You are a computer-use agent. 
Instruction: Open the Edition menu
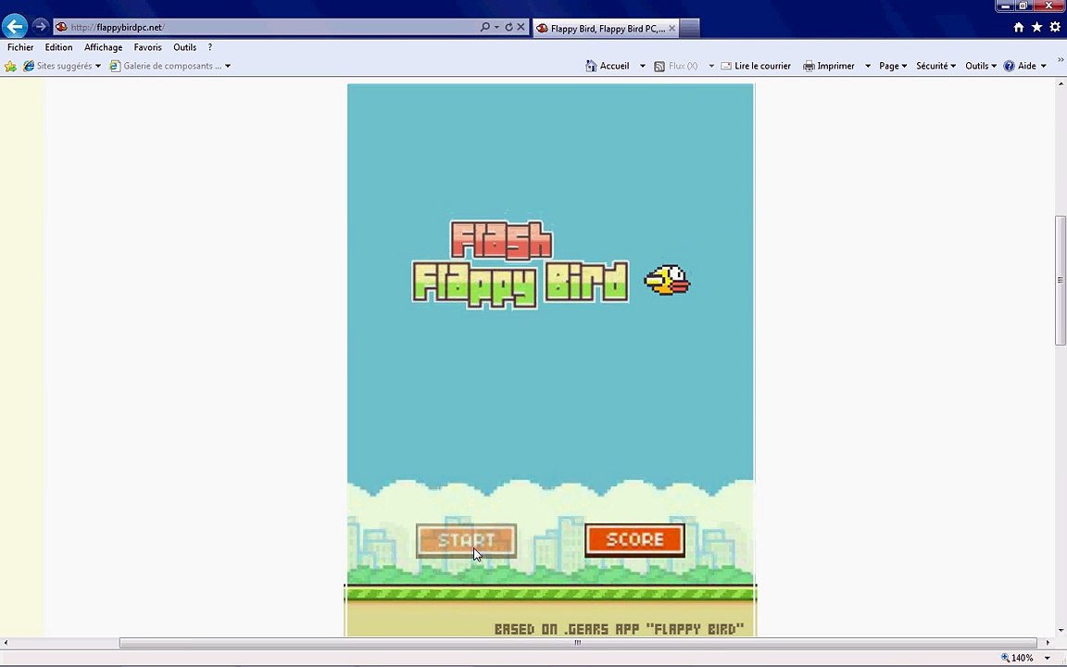pyautogui.click(x=58, y=47)
